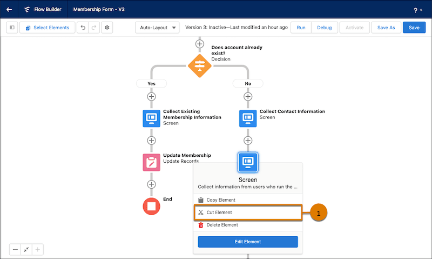Toggle Select Elements mode
The height and width of the screenshot is (259, 432).
click(48, 28)
